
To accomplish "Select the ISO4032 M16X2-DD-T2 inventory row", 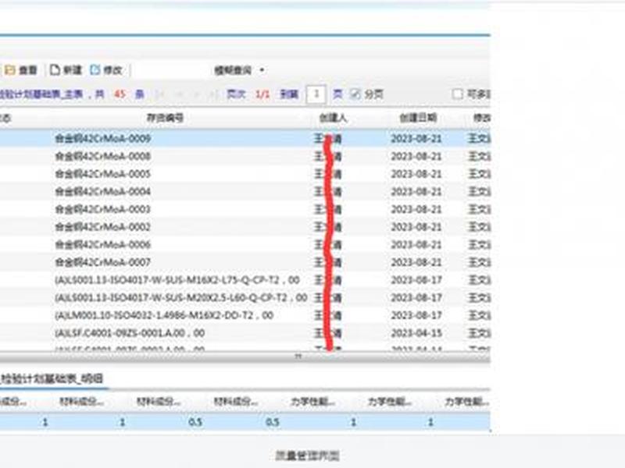I will [x=245, y=315].
